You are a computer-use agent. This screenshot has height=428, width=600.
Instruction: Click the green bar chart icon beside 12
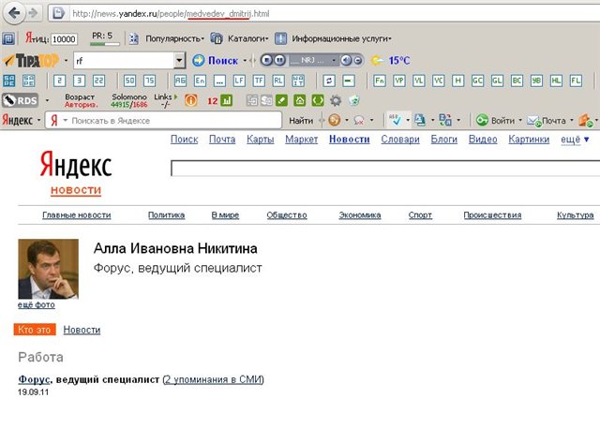tap(226, 100)
